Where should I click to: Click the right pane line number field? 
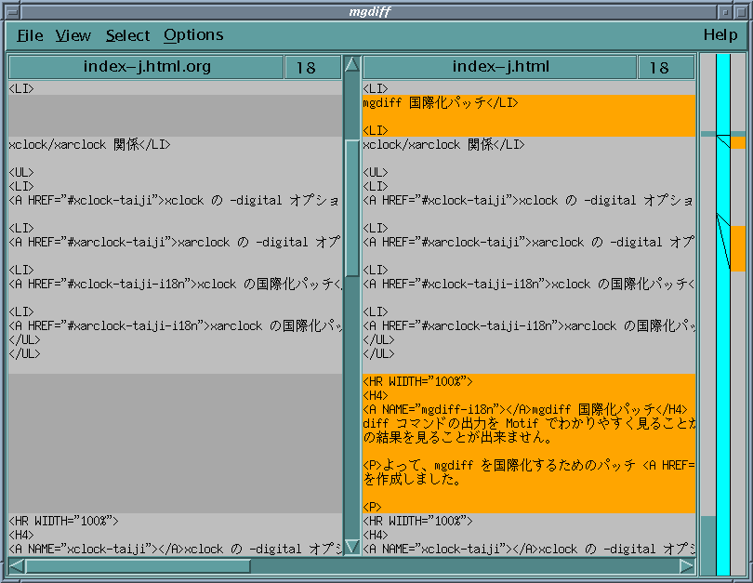click(x=659, y=68)
